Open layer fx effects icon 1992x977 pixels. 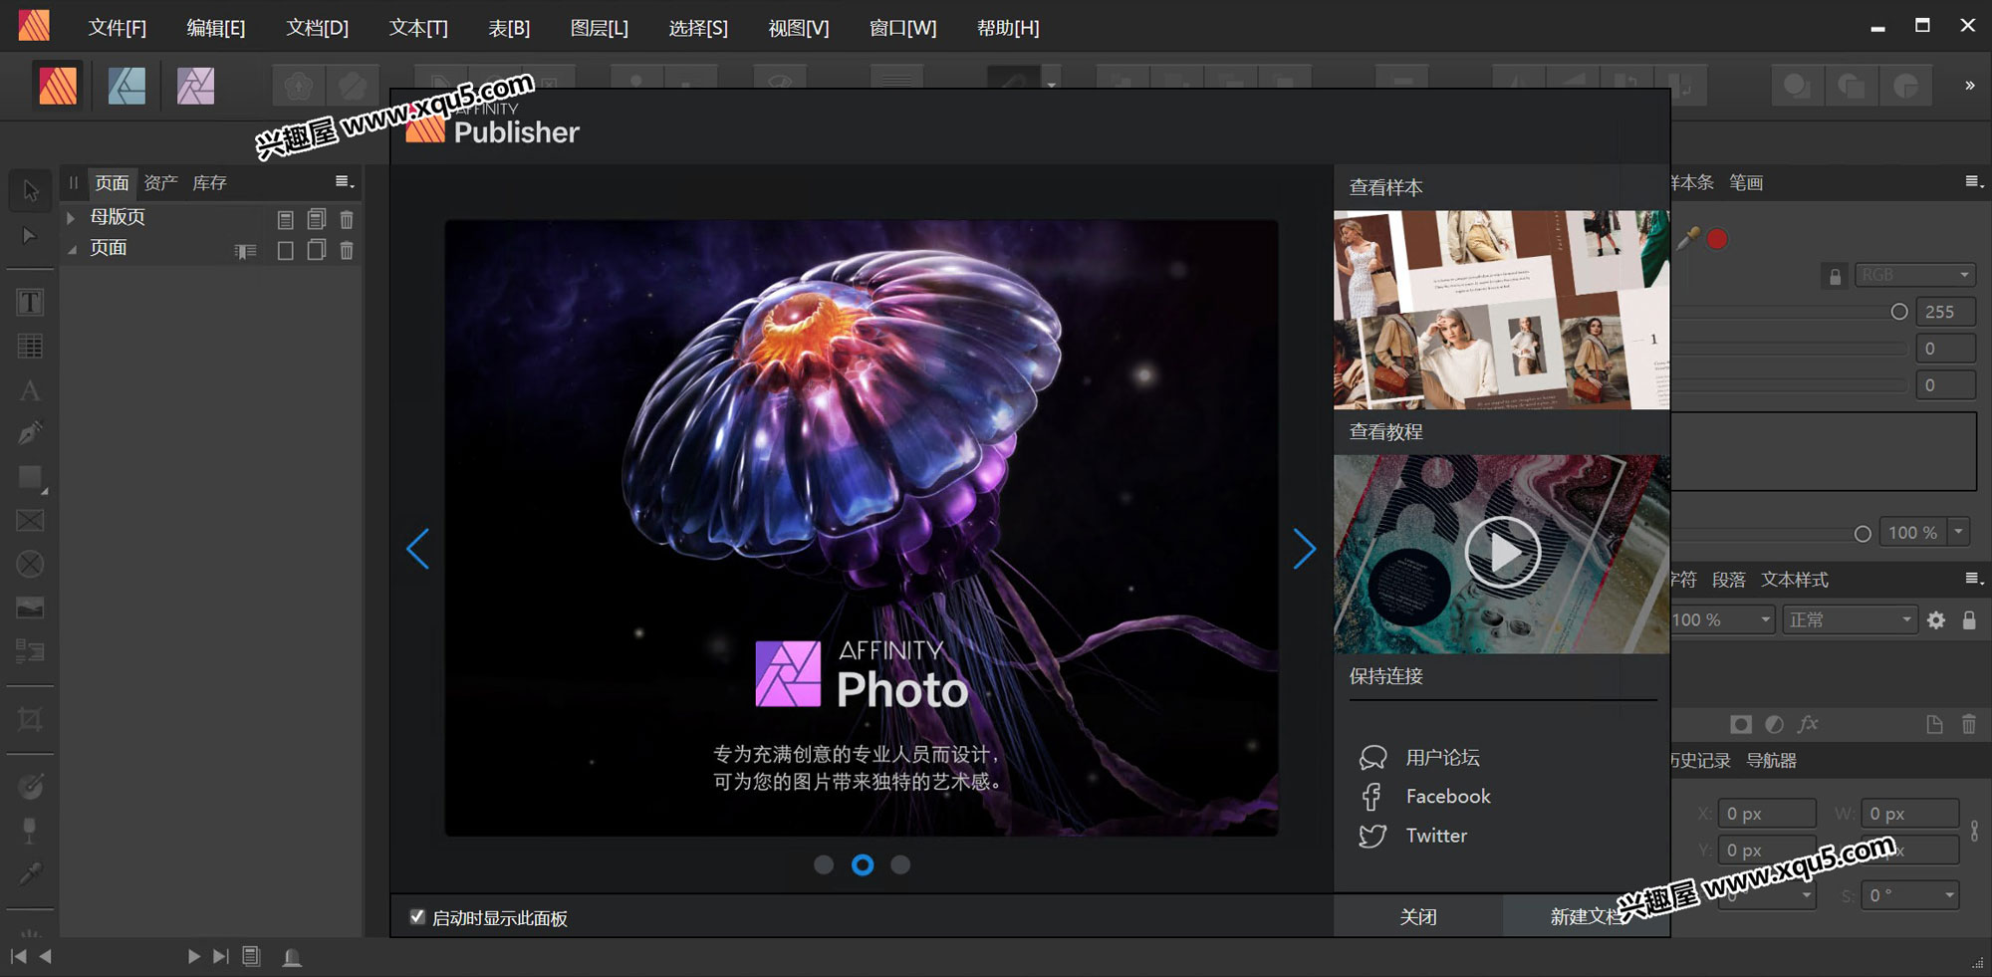(1808, 724)
